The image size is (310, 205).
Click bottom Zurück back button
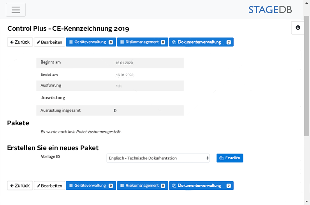(20, 186)
